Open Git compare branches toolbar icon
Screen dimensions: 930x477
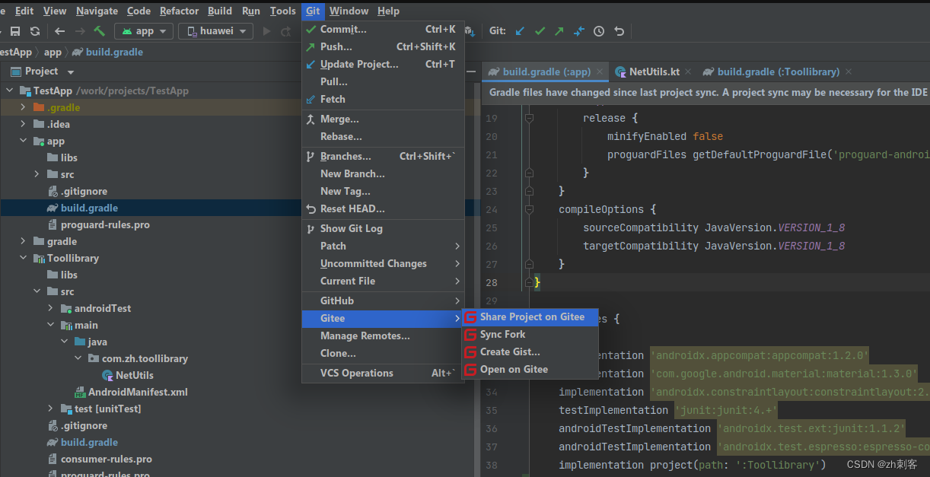click(579, 31)
